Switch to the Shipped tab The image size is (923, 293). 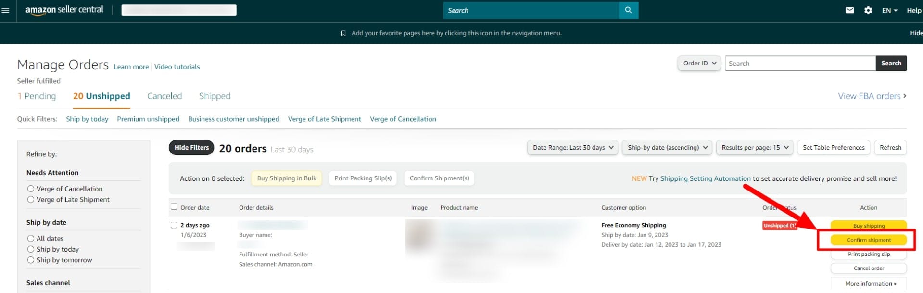215,96
